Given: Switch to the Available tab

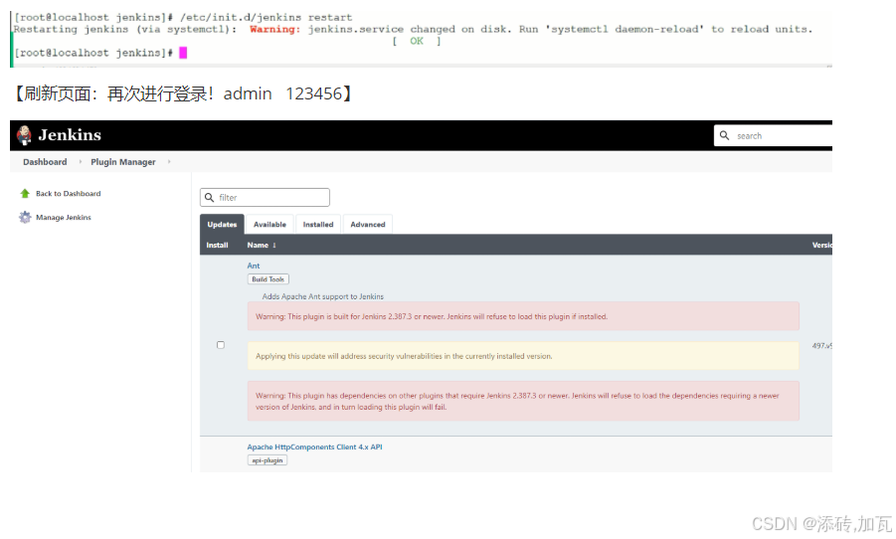Looking at the screenshot, I should click(x=269, y=224).
